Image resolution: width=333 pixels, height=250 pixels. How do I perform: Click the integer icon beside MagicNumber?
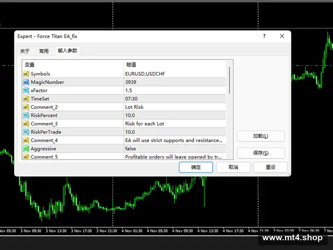tap(26, 82)
